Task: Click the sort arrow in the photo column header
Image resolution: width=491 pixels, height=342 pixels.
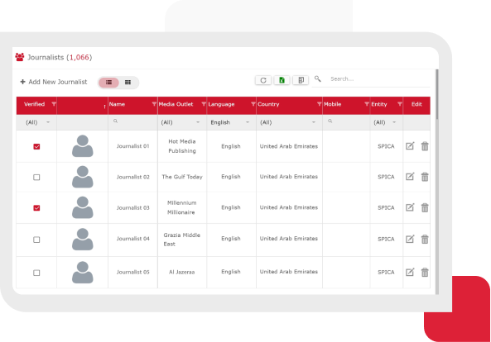Action: point(104,107)
